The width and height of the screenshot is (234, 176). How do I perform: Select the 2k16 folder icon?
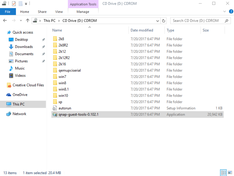pyautogui.click(x=55, y=64)
